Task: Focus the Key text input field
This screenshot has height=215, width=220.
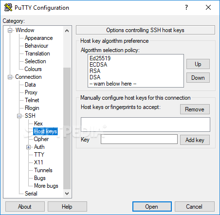Action: click(139, 139)
